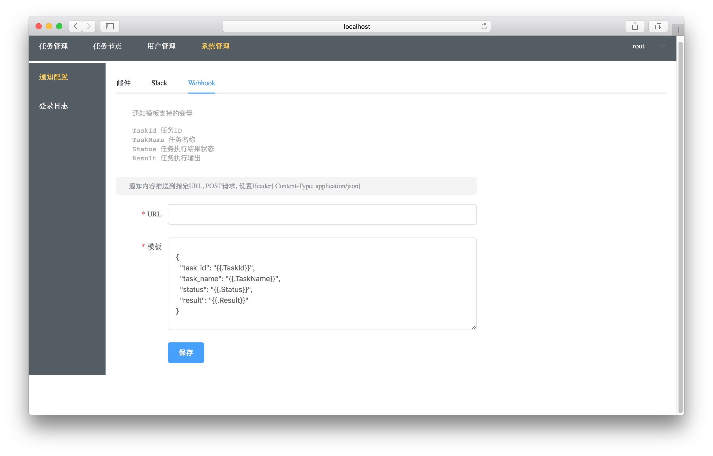713x456 pixels.
Task: Open a new tab with plus icon
Action: coord(678,30)
